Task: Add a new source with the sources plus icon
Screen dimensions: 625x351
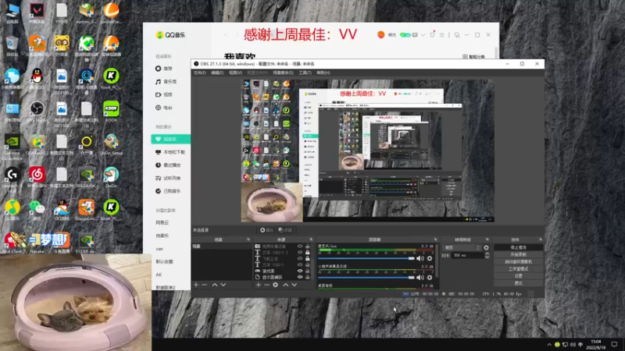Action: (x=259, y=285)
